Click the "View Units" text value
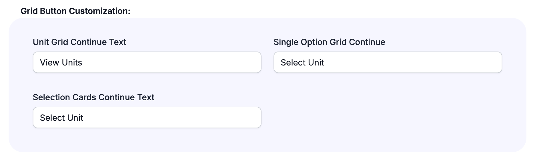Screen dimensions: 535x160 [x=61, y=63]
